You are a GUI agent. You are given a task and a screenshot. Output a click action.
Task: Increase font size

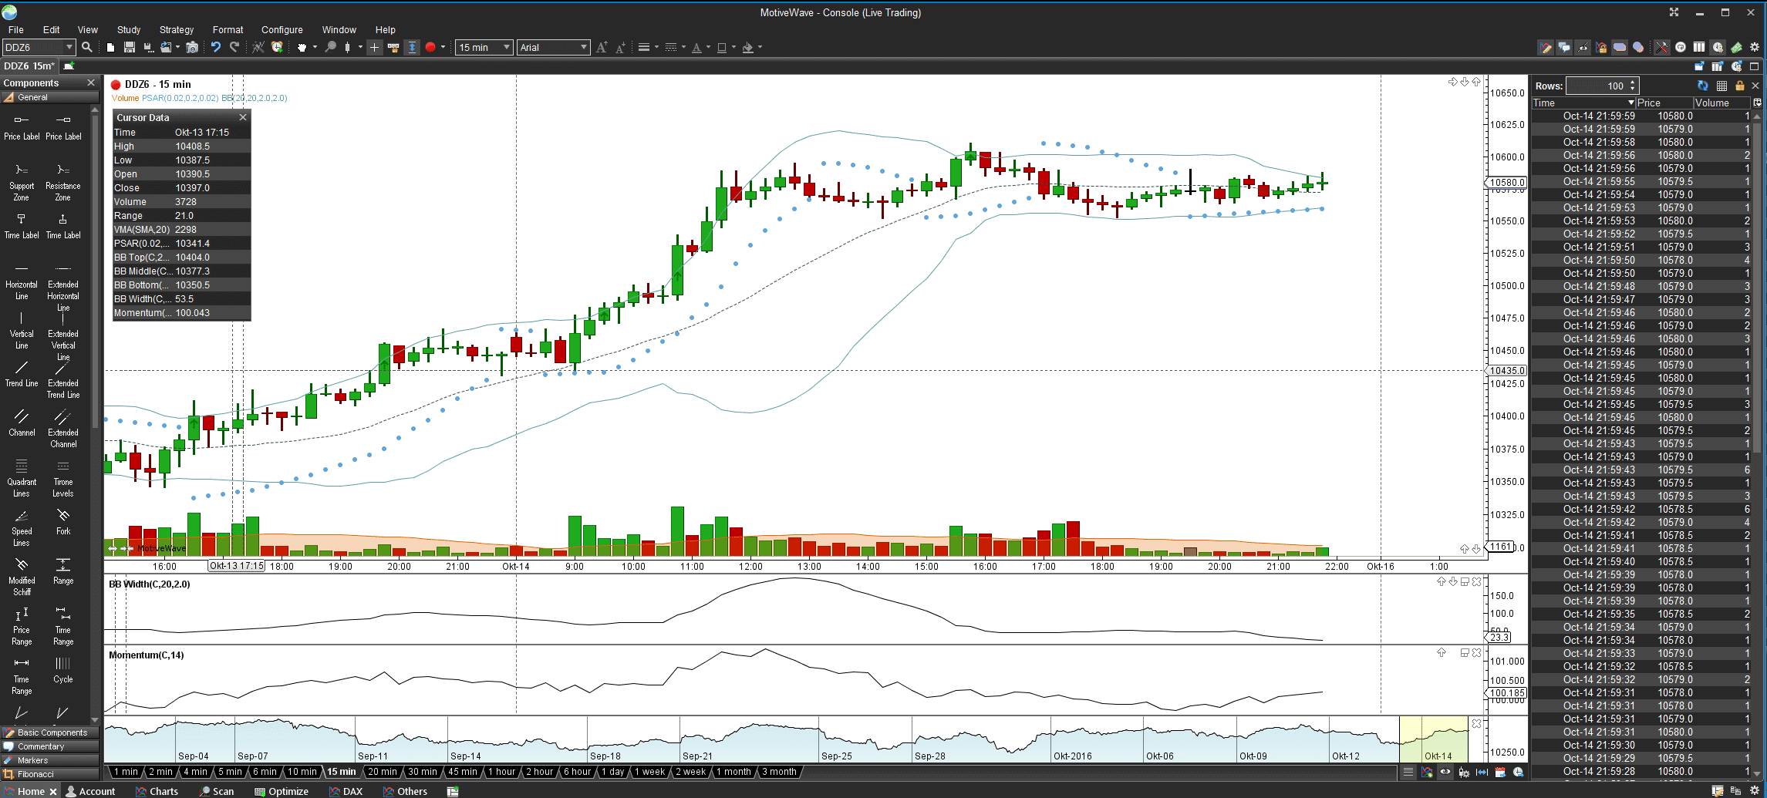(x=602, y=47)
